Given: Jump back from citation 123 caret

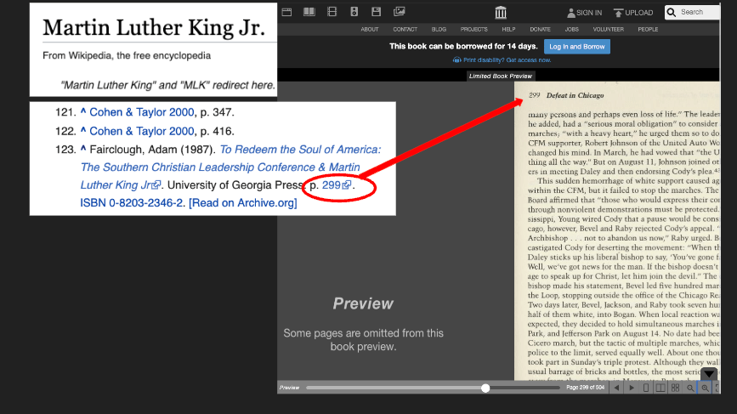Looking at the screenshot, I should 83,148.
